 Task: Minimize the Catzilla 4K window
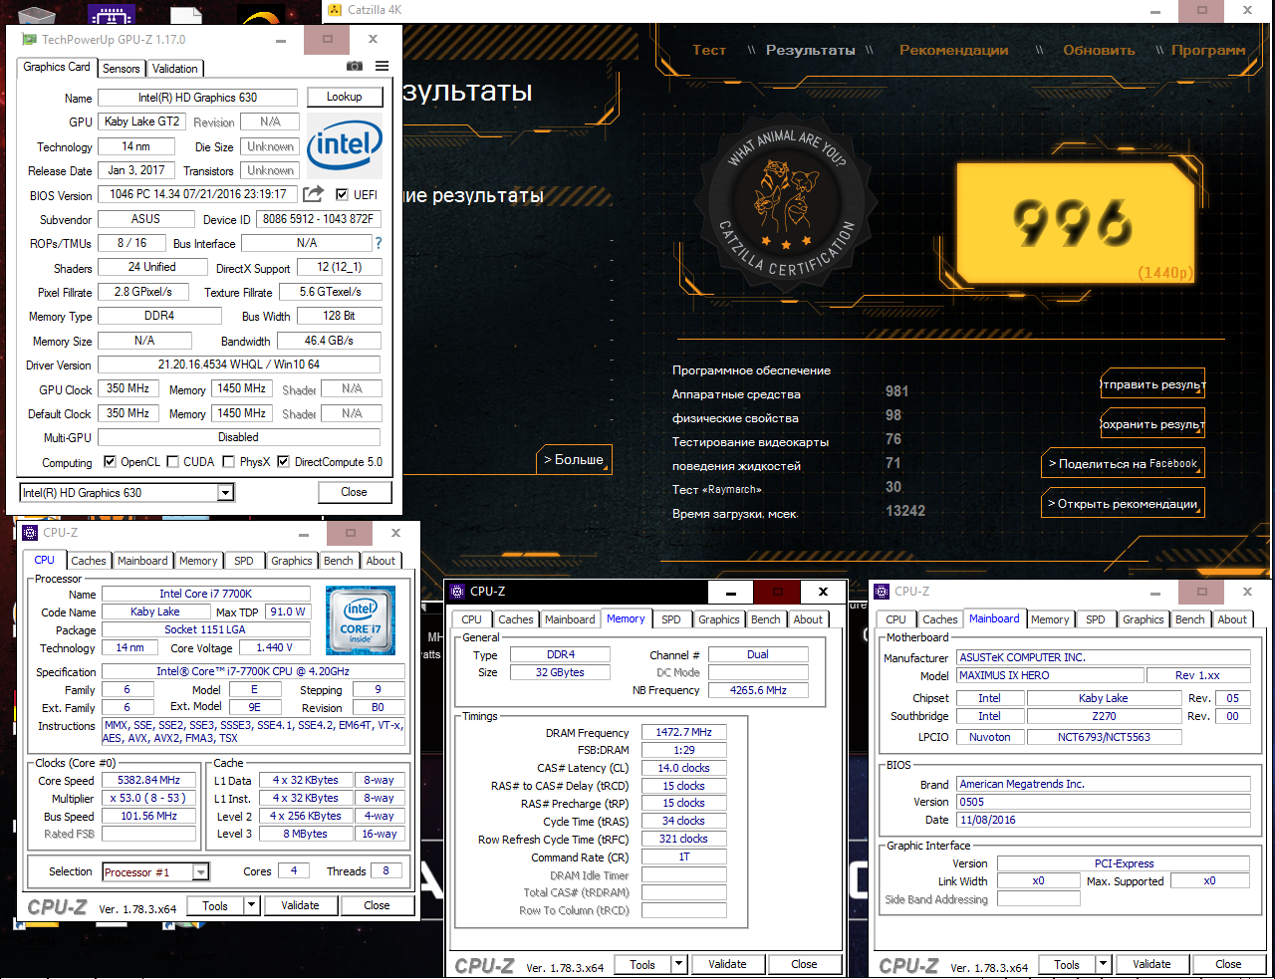click(x=1157, y=11)
